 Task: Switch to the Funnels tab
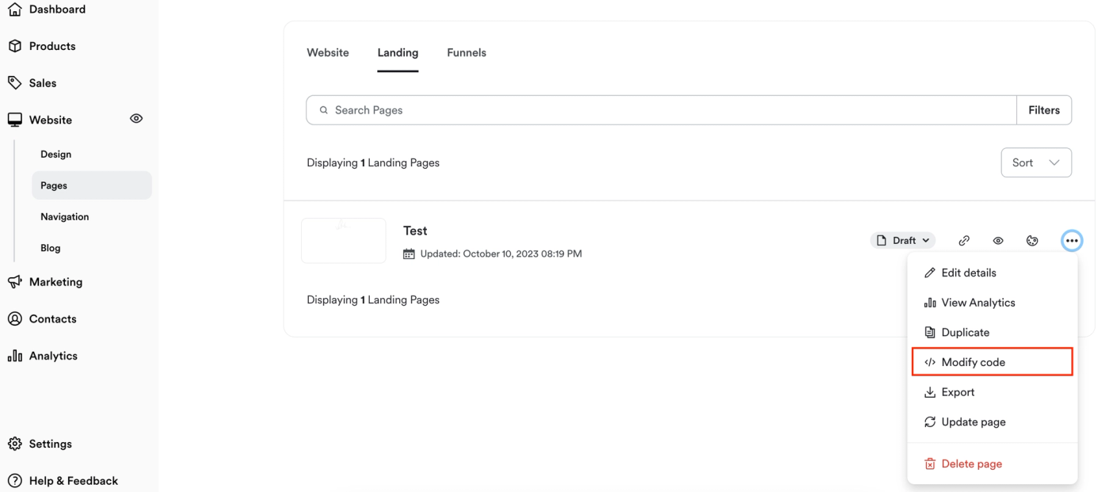point(467,53)
